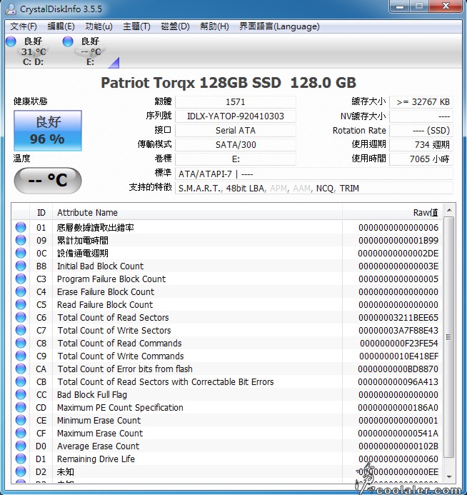Image resolution: width=467 pixels, height=495 pixels.
Task: Open the 磁盤(D) menu
Action: pyautogui.click(x=175, y=26)
